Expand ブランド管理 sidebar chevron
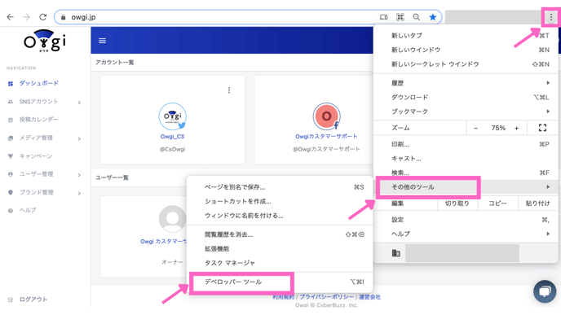The image size is (561, 315). click(x=79, y=193)
